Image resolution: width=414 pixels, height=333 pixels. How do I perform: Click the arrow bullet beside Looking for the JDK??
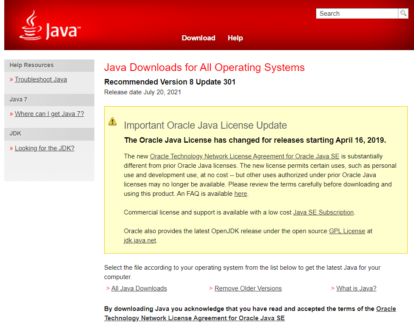coord(11,148)
